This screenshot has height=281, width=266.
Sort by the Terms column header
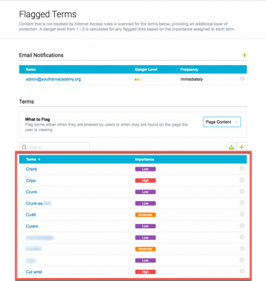click(33, 159)
